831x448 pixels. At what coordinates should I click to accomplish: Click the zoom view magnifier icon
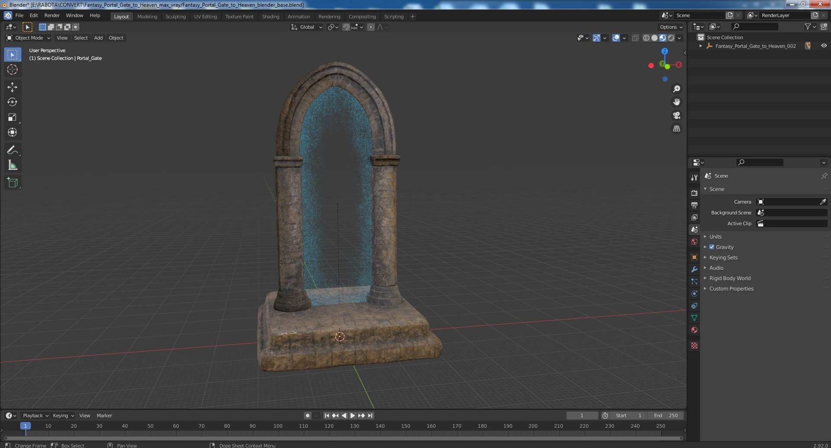tap(676, 89)
